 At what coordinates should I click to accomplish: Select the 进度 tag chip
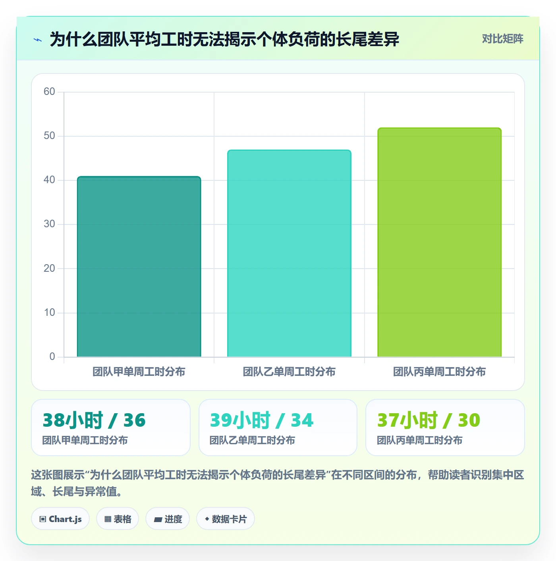[168, 518]
